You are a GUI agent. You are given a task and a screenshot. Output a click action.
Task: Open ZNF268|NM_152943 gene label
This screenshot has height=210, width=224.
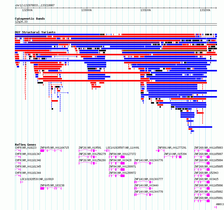point(206,173)
